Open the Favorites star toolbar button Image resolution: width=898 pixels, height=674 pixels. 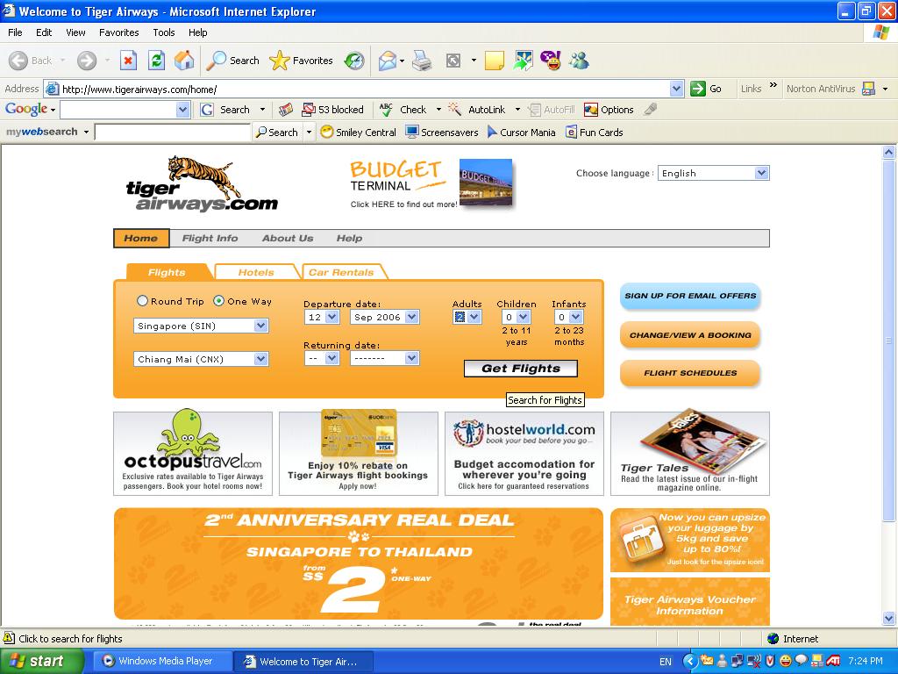[302, 61]
